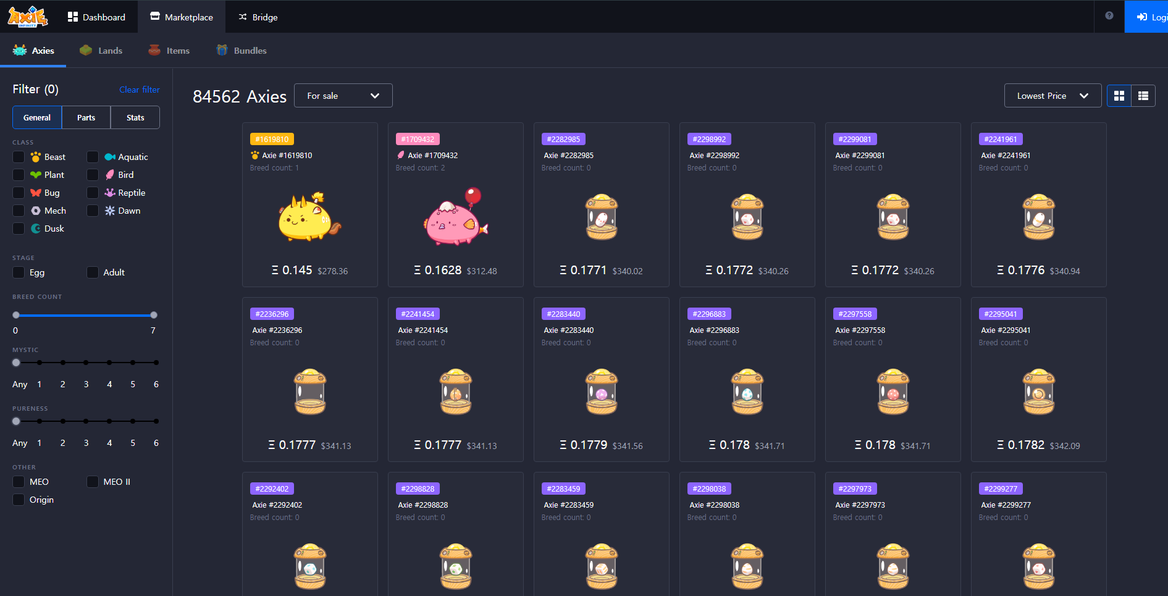Viewport: 1168px width, 596px height.
Task: Set Mystic slider to step 3
Action: pos(86,363)
